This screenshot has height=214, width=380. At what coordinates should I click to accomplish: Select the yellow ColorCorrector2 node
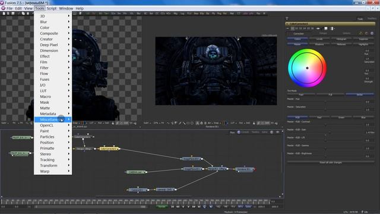coord(109,149)
